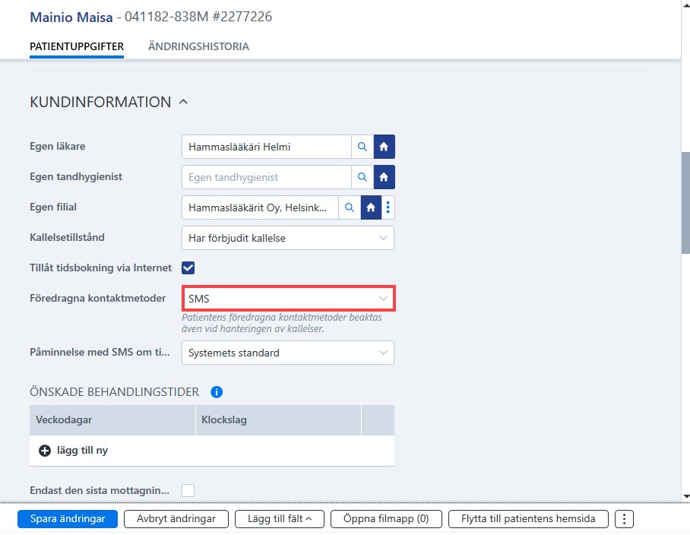Open three-dot menu next to Egen filial
Image resolution: width=690 pixels, height=535 pixels.
click(388, 207)
